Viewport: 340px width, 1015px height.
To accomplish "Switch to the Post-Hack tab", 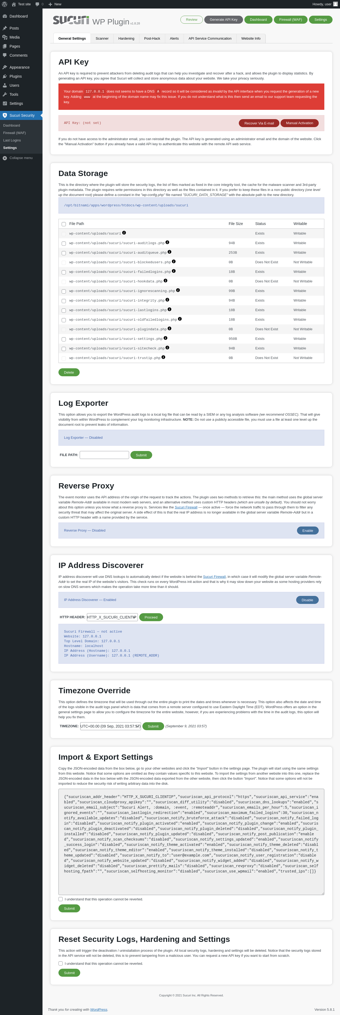I will point(152,39).
